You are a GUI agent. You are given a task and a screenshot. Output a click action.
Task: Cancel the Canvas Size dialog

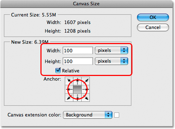[x=153, y=27]
